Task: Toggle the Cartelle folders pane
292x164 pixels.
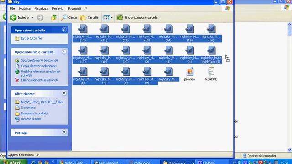Action: pyautogui.click(x=89, y=17)
